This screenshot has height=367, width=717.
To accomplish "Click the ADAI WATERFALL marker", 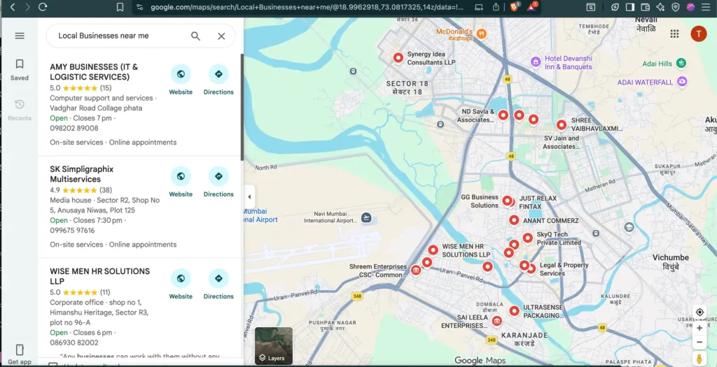I will click(x=682, y=82).
